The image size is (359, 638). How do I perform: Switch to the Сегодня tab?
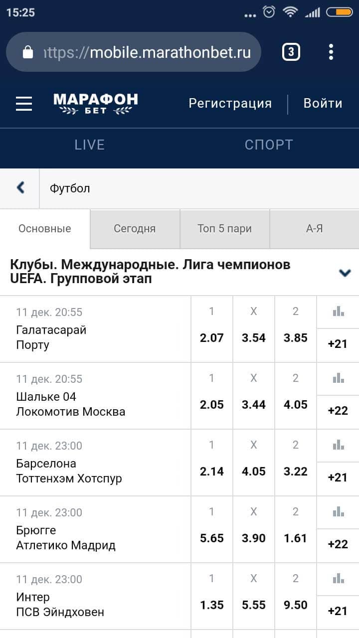135,229
